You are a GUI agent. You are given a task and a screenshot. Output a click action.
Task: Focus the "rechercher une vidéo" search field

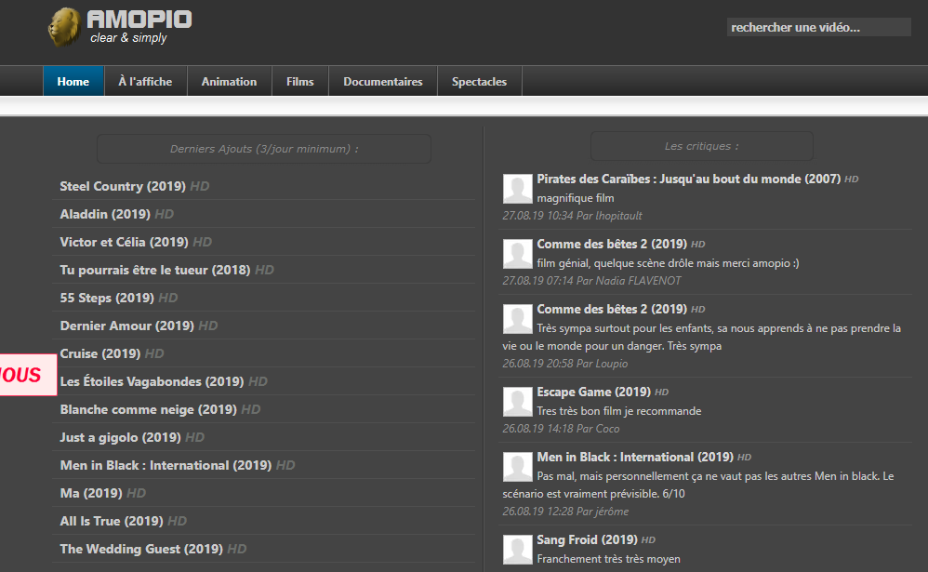pyautogui.click(x=818, y=27)
